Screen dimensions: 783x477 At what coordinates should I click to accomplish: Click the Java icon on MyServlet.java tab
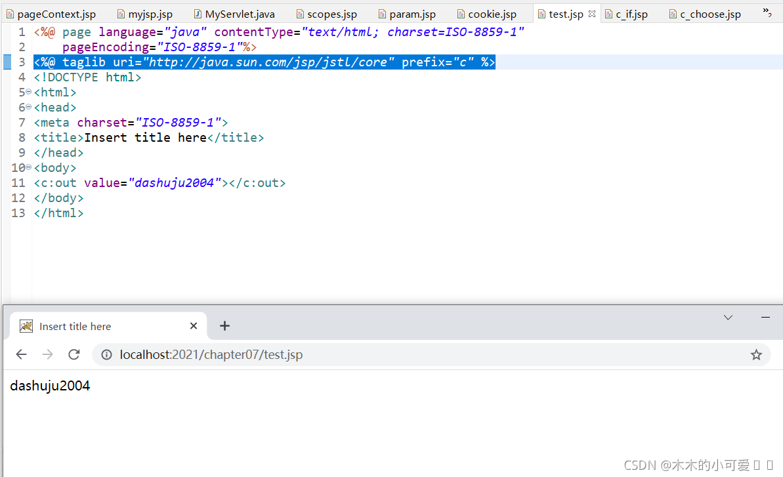pyautogui.click(x=197, y=12)
